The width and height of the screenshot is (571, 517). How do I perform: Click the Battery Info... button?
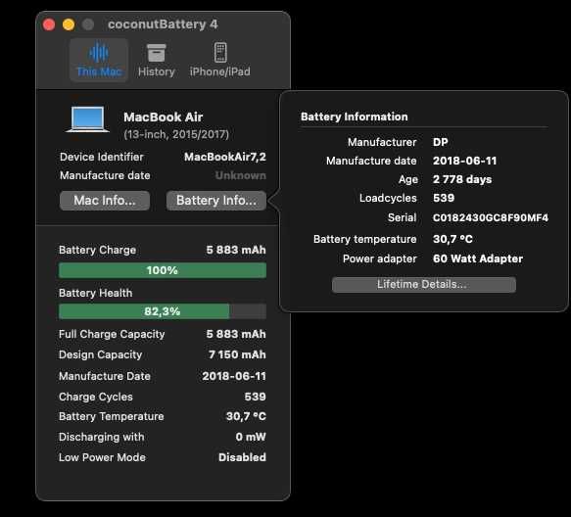click(216, 201)
